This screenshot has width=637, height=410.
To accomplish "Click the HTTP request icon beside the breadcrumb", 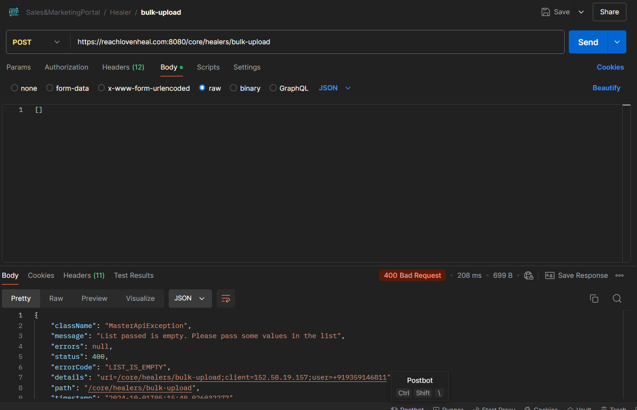I will point(14,12).
